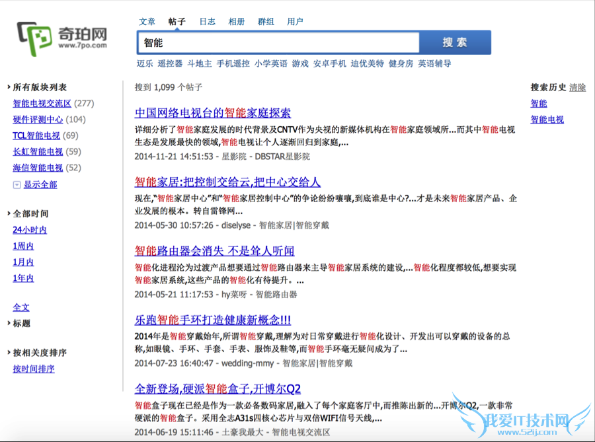Filter results to 24小时内
Image resolution: width=595 pixels, height=442 pixels.
[30, 230]
